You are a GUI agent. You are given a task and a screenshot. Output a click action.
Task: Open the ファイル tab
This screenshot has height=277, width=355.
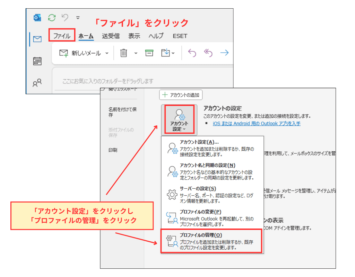click(62, 36)
